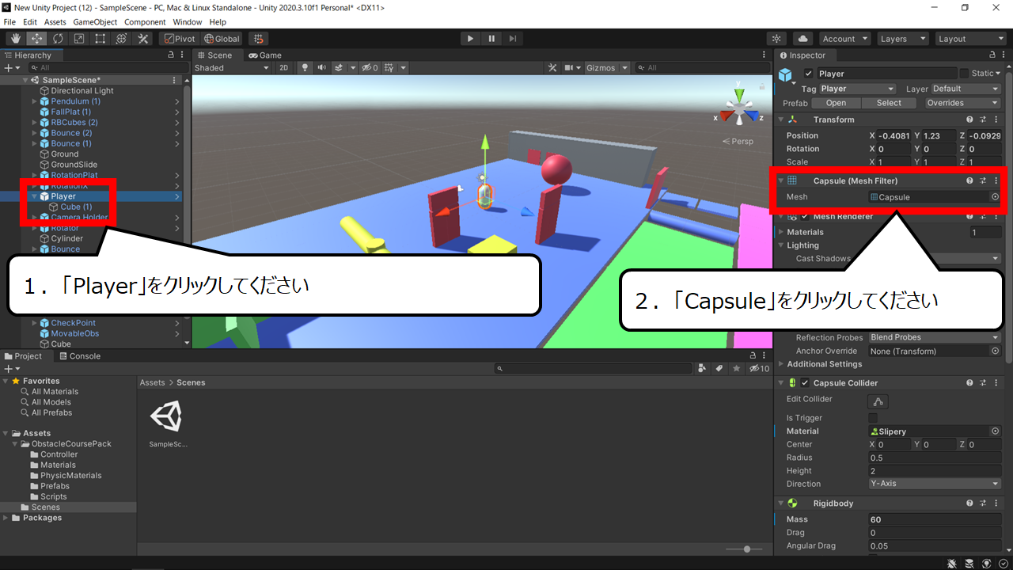Select the Cylinder object in Hierarchy
Viewport: 1013px width, 570px height.
[x=66, y=238]
